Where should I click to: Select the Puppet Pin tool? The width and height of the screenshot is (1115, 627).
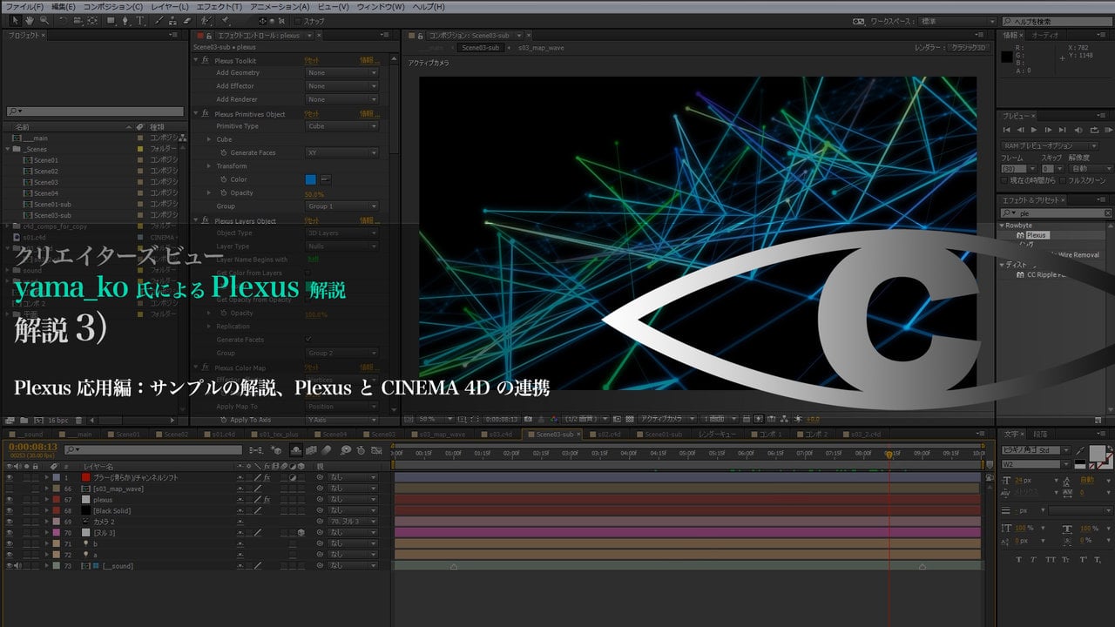click(225, 20)
